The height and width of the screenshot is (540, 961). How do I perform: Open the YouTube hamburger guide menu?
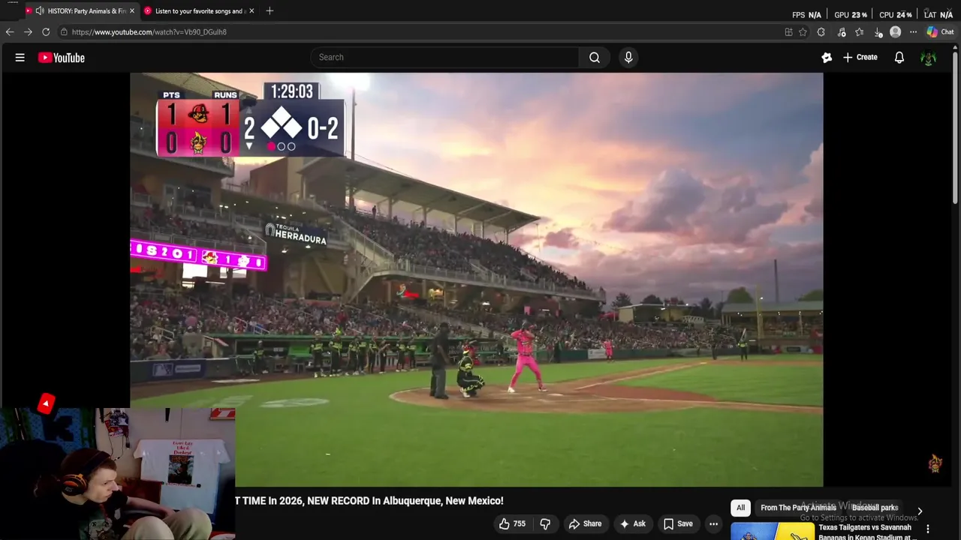(20, 58)
